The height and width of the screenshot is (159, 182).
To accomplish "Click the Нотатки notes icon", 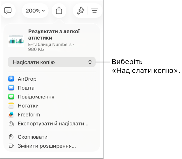I will 11,106.
